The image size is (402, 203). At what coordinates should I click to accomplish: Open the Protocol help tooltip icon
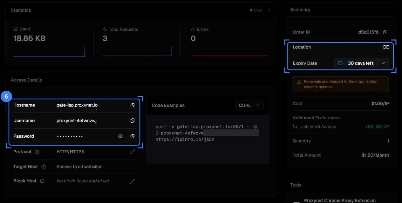tap(37, 152)
